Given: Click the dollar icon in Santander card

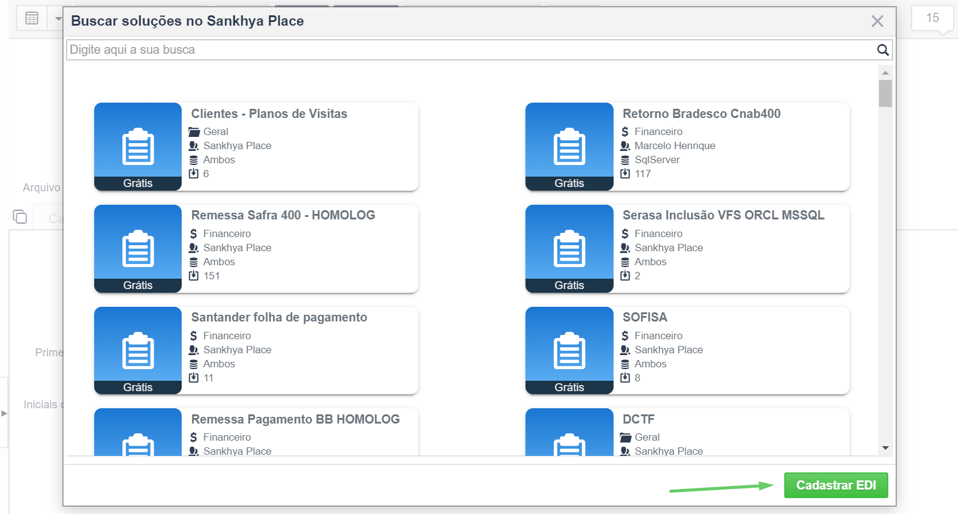Looking at the screenshot, I should 194,336.
